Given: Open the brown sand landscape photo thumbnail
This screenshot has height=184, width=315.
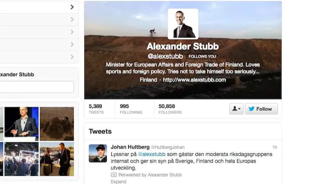Looking at the screenshot, I should tap(57, 124).
